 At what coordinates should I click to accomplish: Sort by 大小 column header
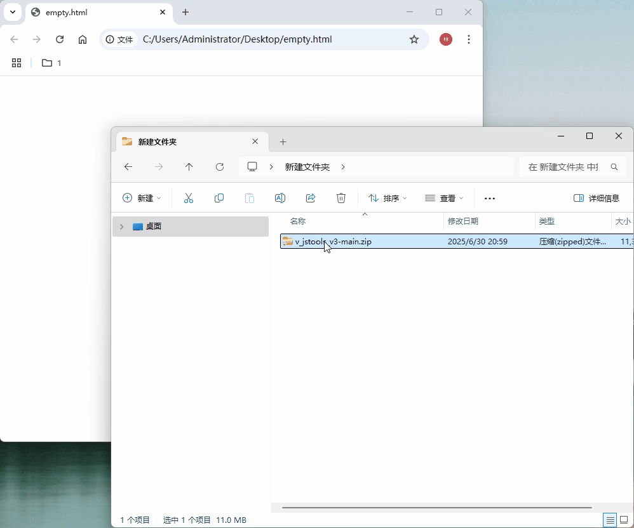623,221
